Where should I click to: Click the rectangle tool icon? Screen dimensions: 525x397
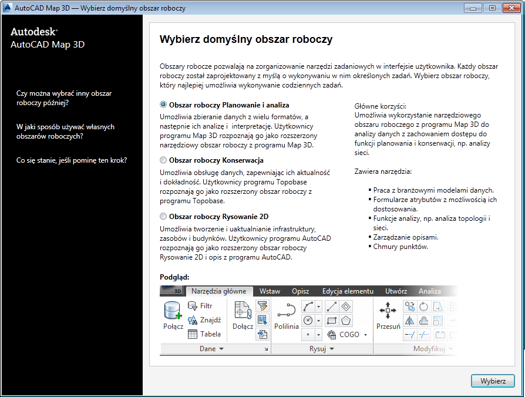331,320
